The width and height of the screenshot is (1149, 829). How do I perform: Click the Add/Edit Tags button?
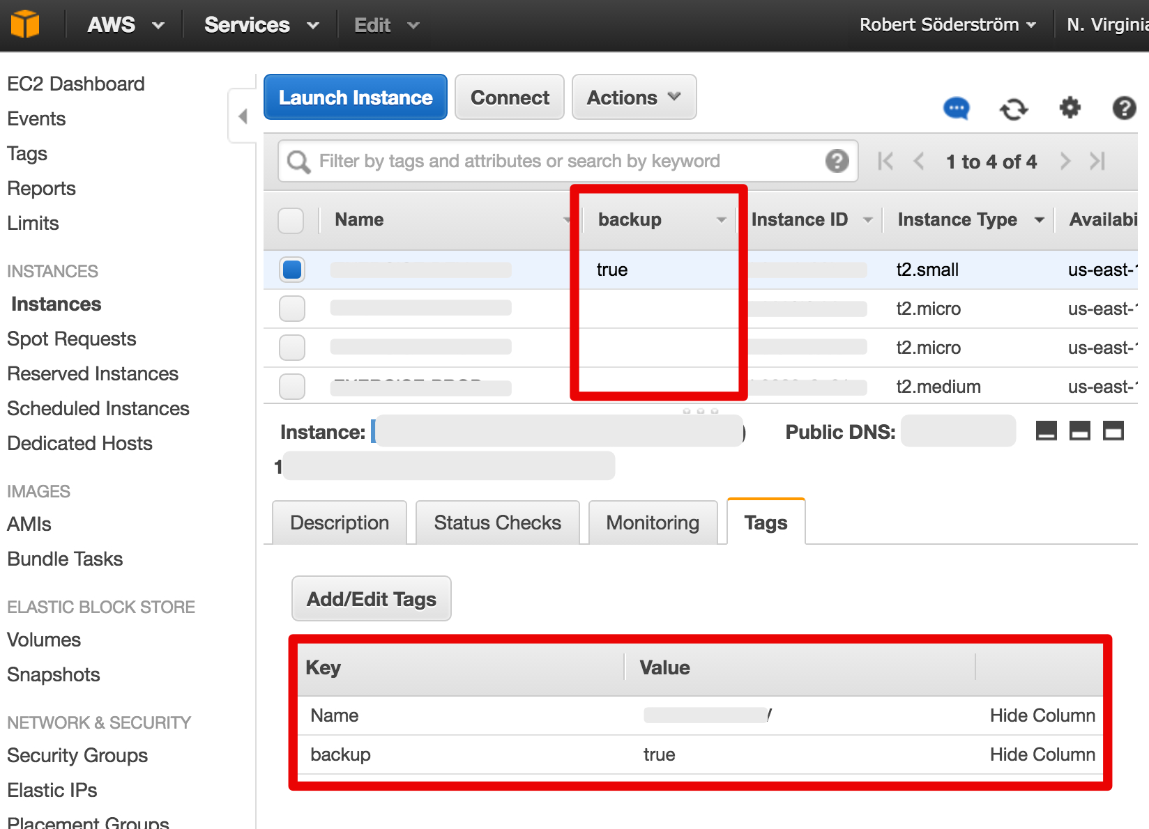click(x=372, y=598)
